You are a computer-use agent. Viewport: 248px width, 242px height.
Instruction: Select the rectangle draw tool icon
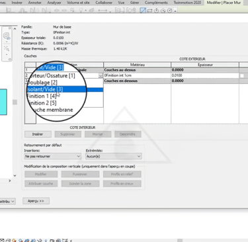150,11
